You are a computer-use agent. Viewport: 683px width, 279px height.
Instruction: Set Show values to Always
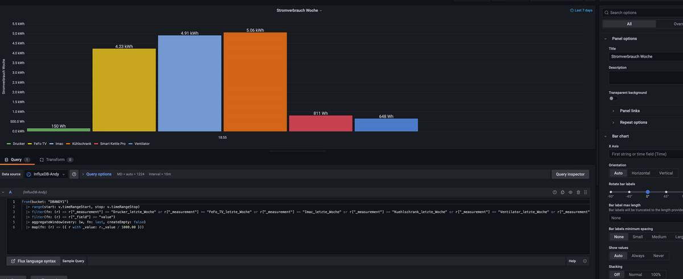[x=638, y=256]
